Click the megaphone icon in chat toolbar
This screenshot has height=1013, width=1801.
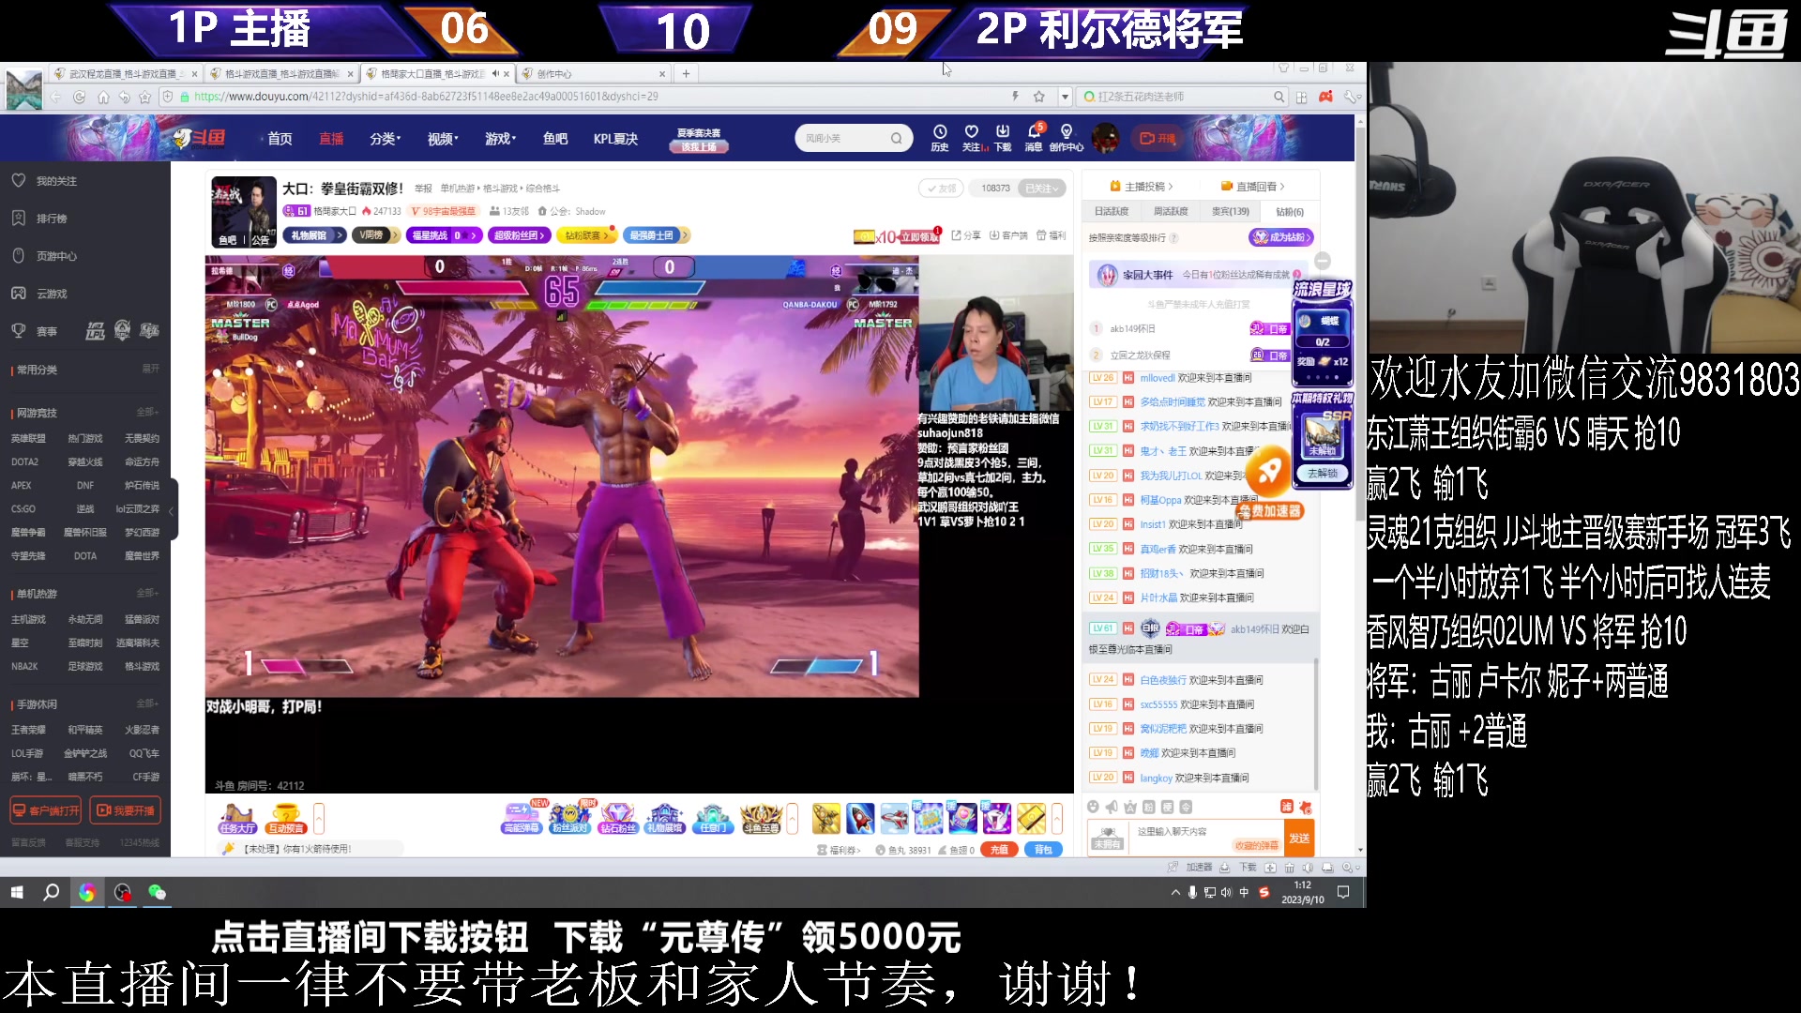(1112, 807)
